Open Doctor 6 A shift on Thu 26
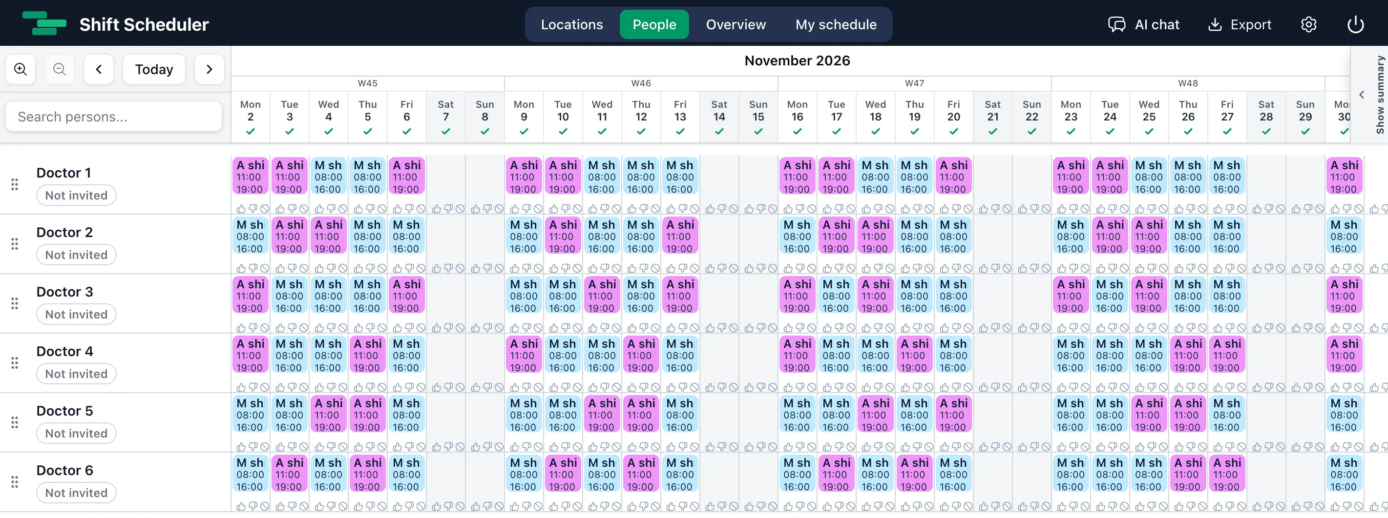This screenshot has width=1388, height=518. pos(1188,474)
